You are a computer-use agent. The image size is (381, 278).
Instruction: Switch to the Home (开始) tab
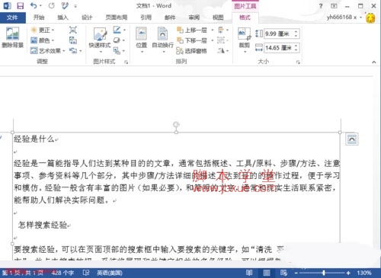(39, 18)
